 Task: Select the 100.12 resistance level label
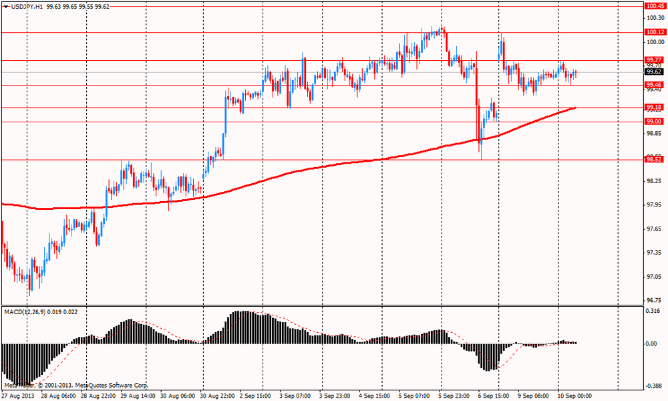[655, 32]
